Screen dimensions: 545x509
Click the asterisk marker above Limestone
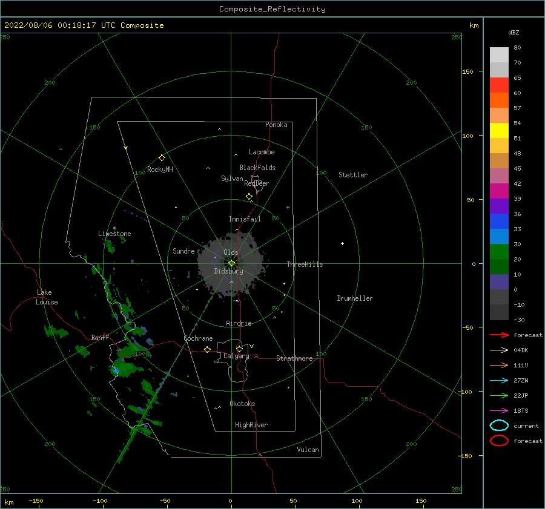click(114, 228)
